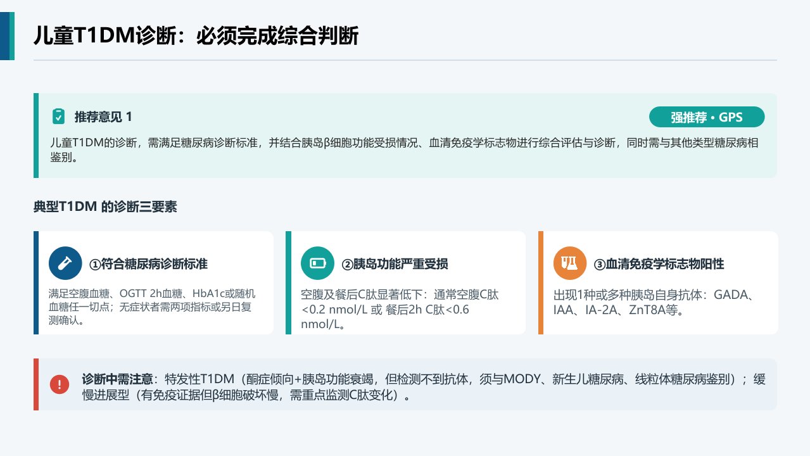Click the 强推荐 · GPS badge

point(707,117)
